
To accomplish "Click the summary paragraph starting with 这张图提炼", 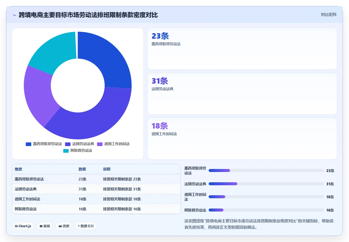I will pyautogui.click(x=259, y=224).
